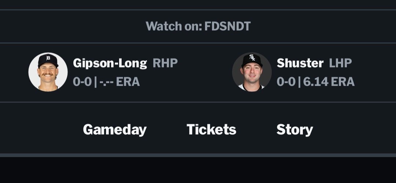The width and height of the screenshot is (396, 183).
Task: Open the Tickets link
Action: point(211,129)
